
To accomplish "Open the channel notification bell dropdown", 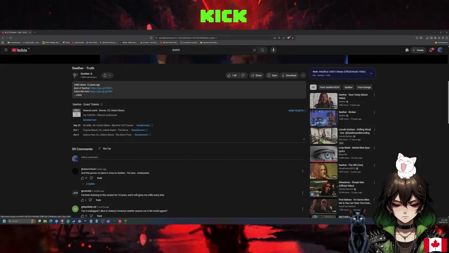I will click(107, 75).
